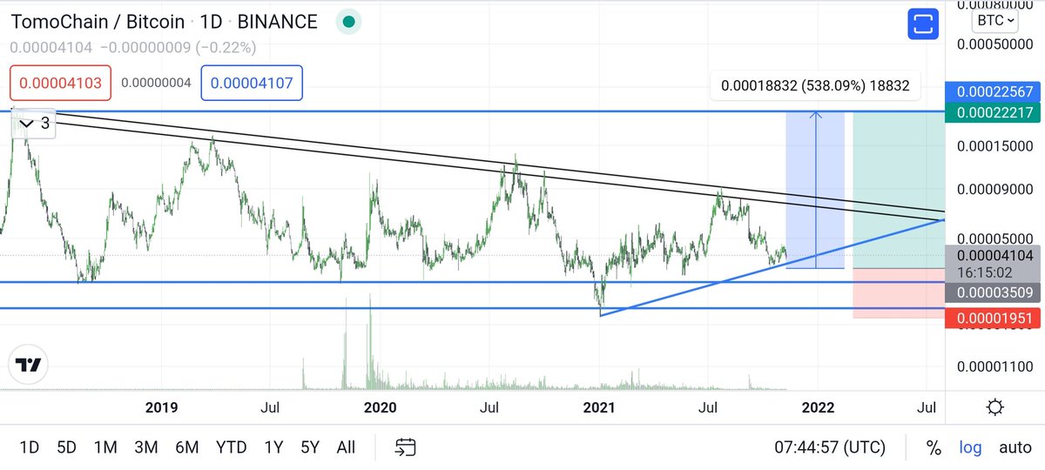Screen dimensions: 1045x470
Task: Select the All time range
Action: pos(346,447)
